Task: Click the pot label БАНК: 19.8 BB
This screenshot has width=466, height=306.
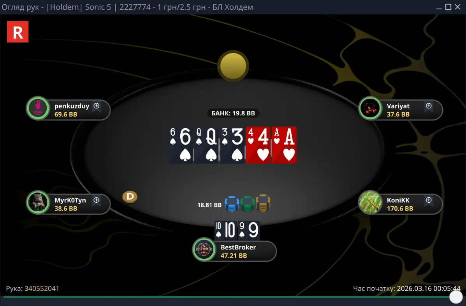Action: [233, 113]
